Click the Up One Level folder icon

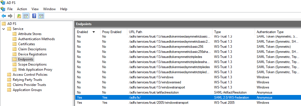click(19, 16)
